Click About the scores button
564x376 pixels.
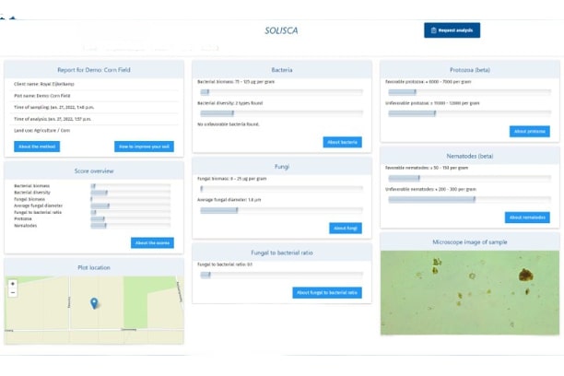tap(152, 242)
